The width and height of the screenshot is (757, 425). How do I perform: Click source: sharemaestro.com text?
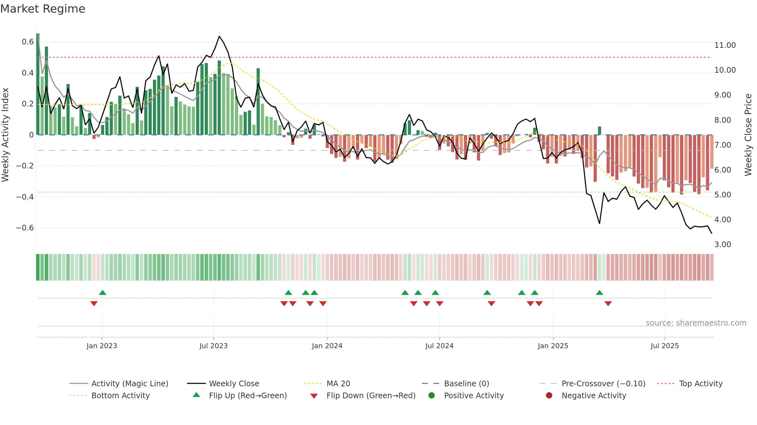[696, 323]
